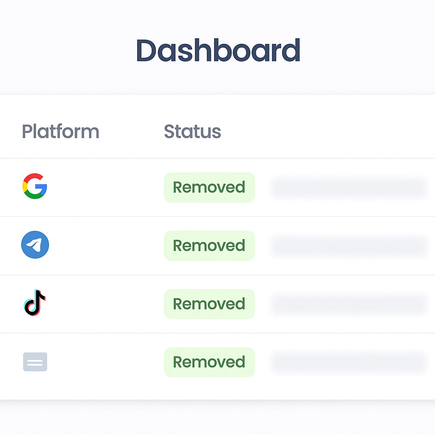Viewport: 435px width, 435px height.
Task: Select the Google table row
Action: coord(106,187)
